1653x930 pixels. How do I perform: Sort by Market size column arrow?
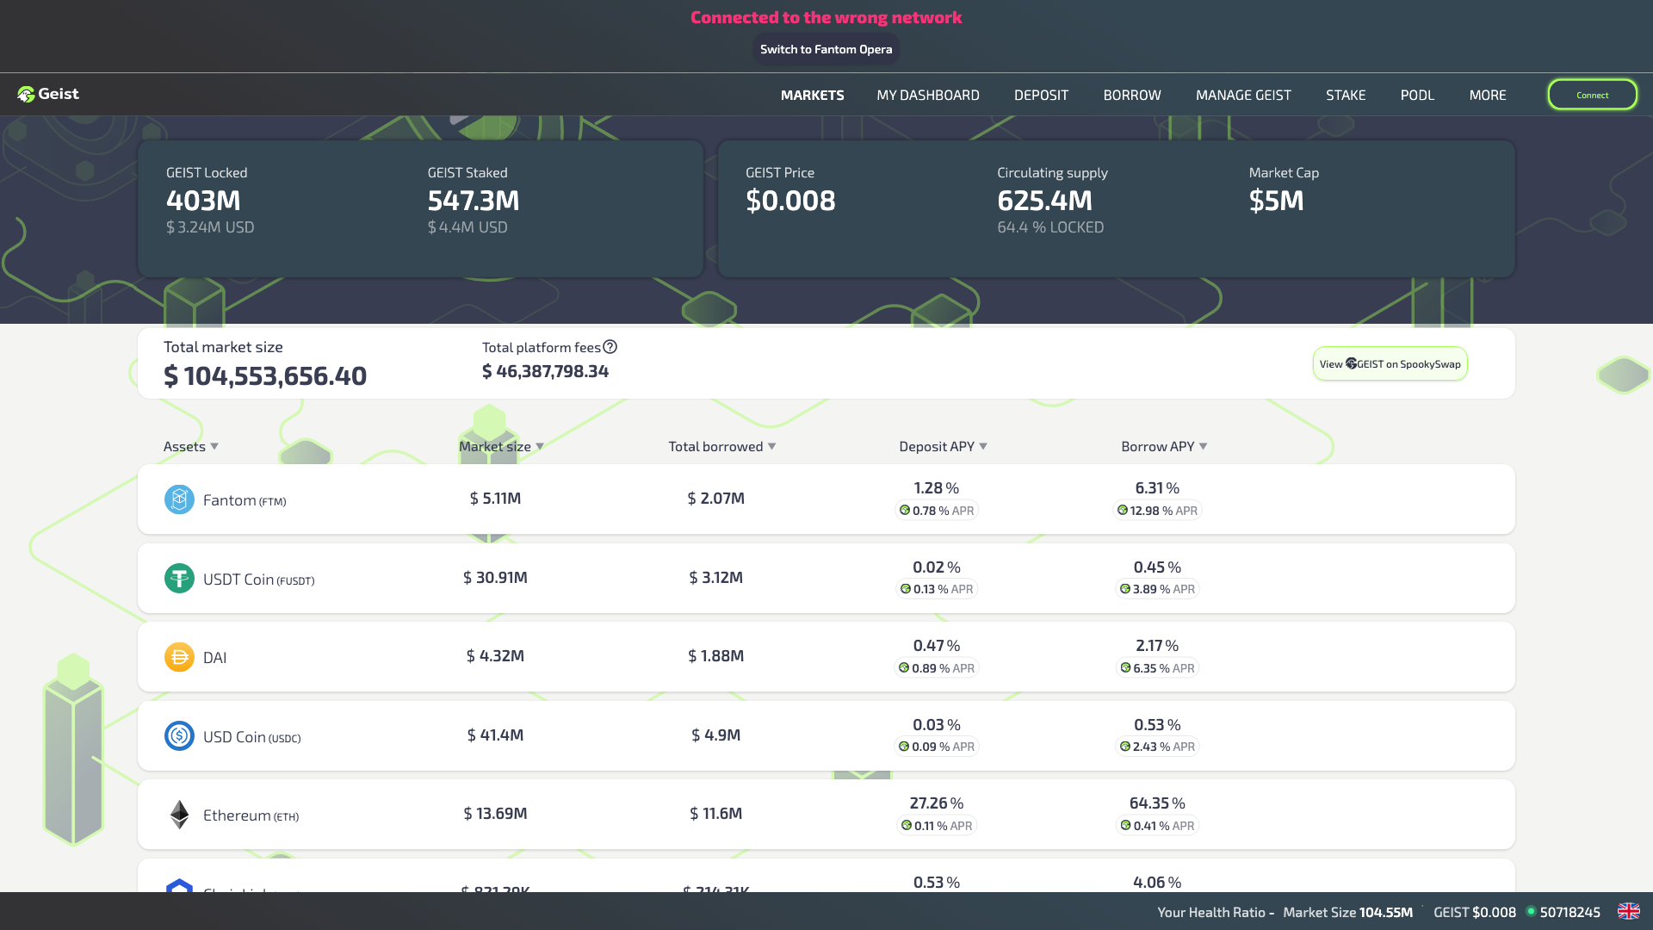click(540, 446)
